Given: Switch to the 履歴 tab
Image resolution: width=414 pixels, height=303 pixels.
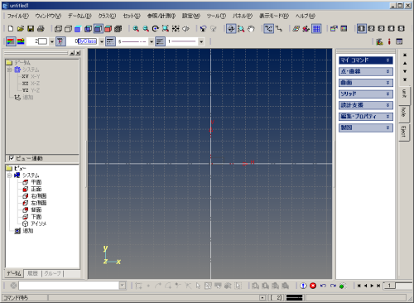Looking at the screenshot, I should coord(32,273).
